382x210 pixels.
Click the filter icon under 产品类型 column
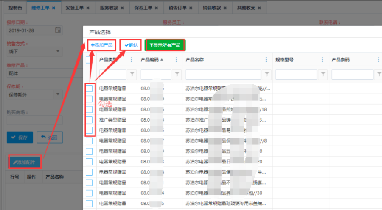point(132,75)
